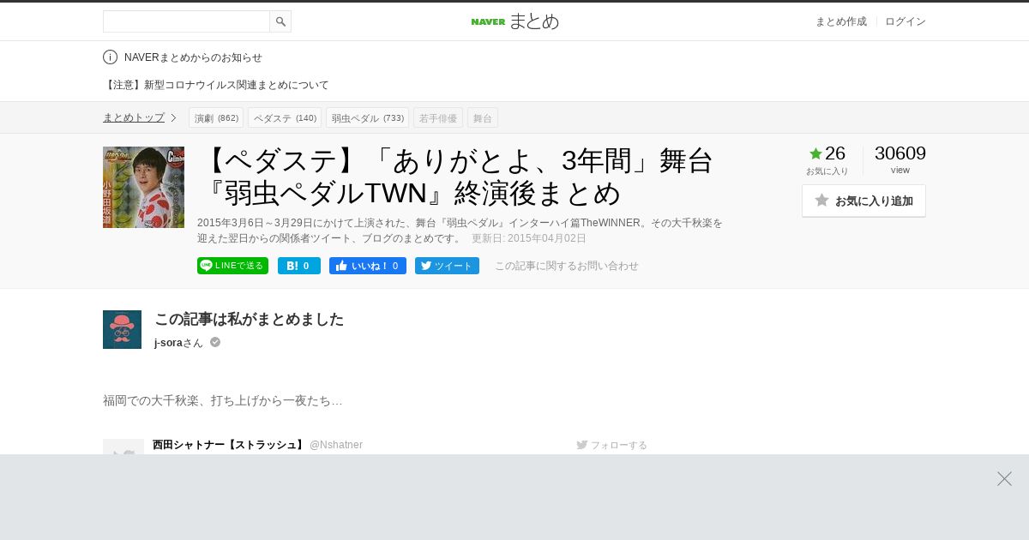This screenshot has height=540, width=1029.
Task: Click the verified check badge next to j-sora
Action: tap(215, 342)
